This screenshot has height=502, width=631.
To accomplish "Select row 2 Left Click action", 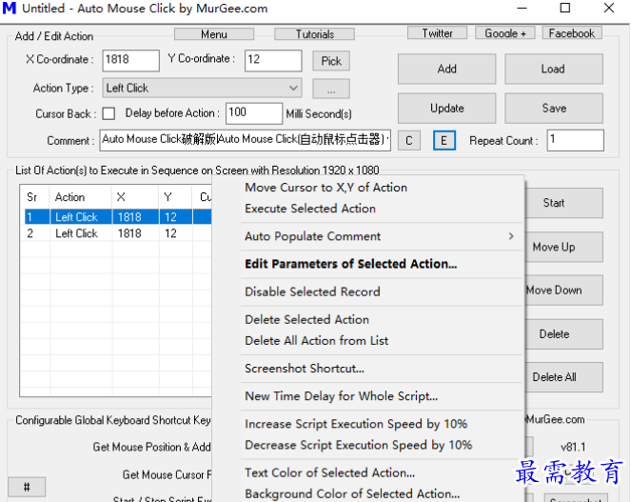I will pyautogui.click(x=118, y=233).
